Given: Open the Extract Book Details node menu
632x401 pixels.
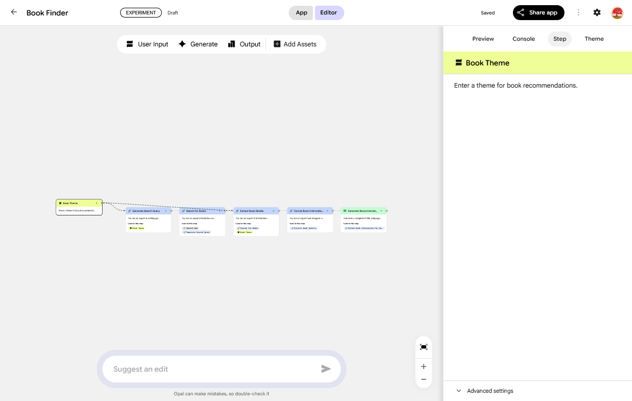Looking at the screenshot, I should pyautogui.click(x=273, y=211).
